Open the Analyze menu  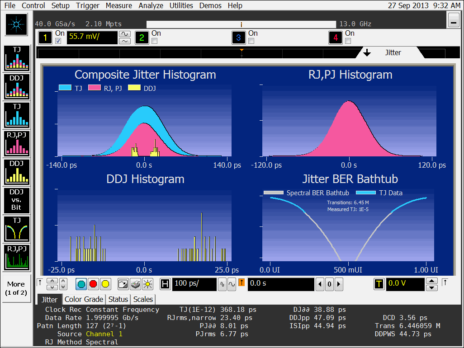click(x=151, y=5)
